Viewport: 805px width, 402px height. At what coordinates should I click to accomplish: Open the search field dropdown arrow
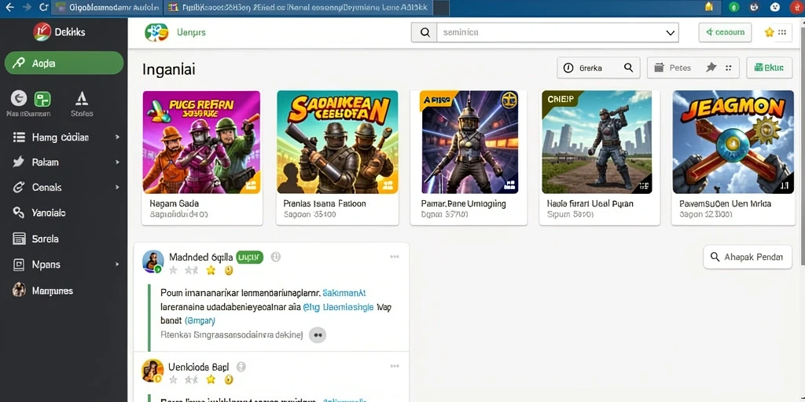670,33
